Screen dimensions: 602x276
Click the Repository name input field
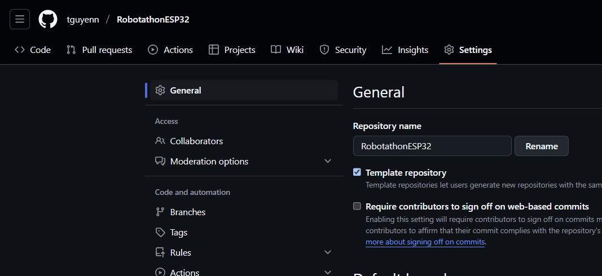(432, 146)
